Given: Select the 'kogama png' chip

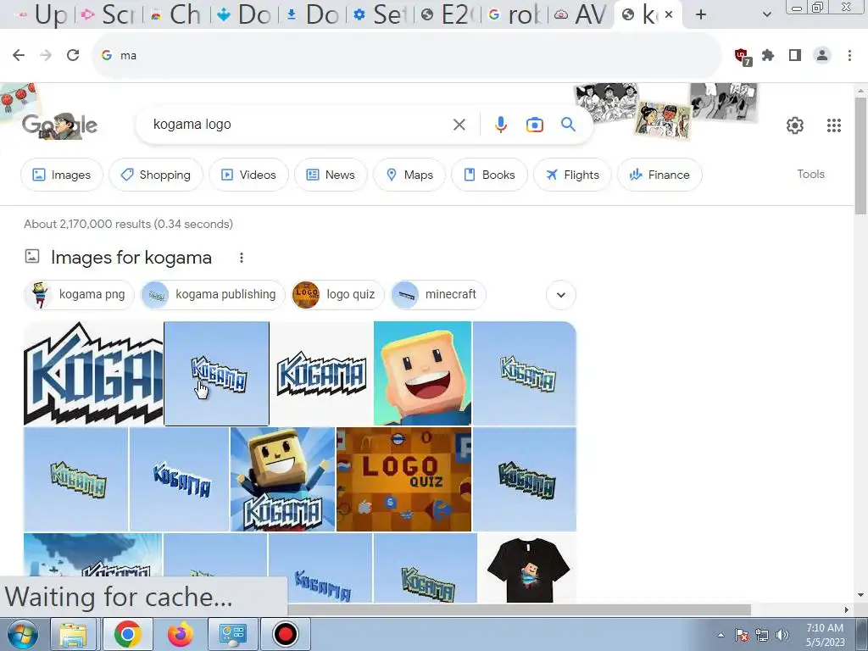Looking at the screenshot, I should [79, 294].
